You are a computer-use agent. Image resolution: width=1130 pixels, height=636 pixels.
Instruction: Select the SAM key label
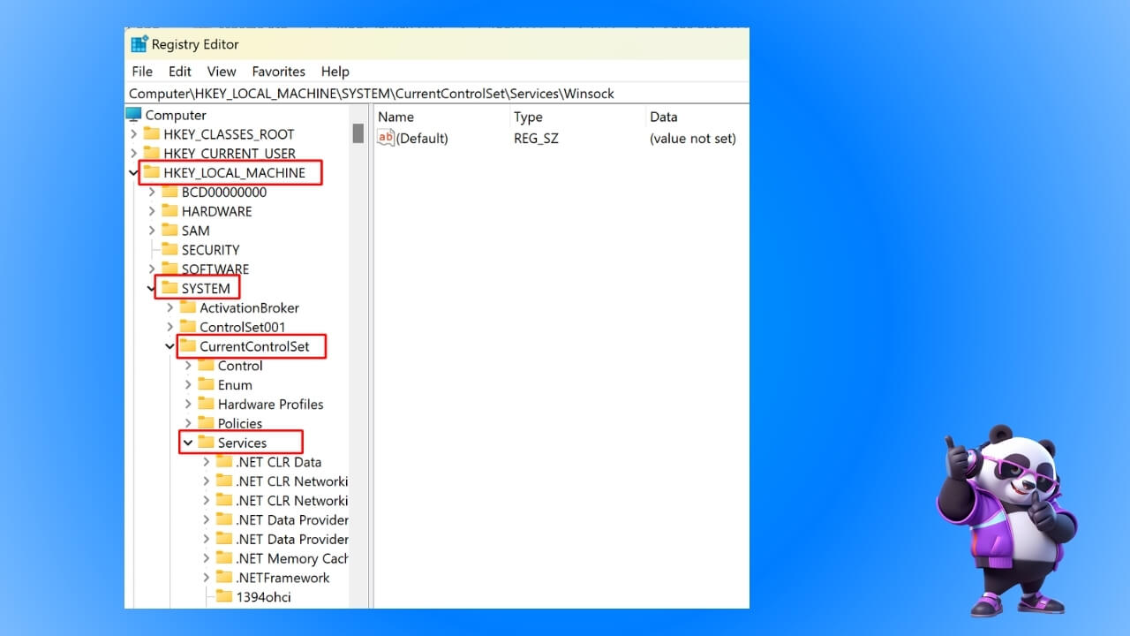(196, 231)
